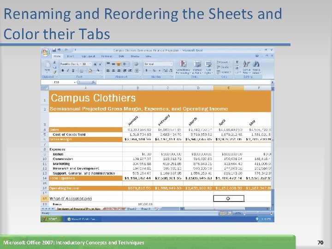The height and width of the screenshot is (249, 332).
Task: Click the Decrease Indent icon
Action: point(125,71)
